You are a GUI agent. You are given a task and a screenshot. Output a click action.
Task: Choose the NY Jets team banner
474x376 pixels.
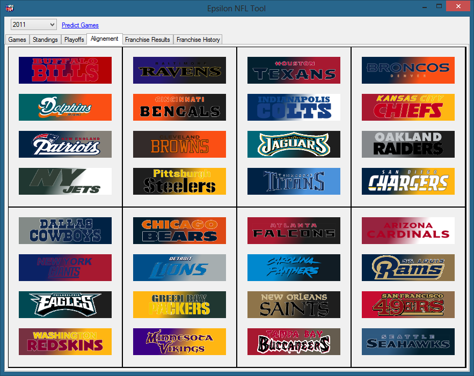65,181
